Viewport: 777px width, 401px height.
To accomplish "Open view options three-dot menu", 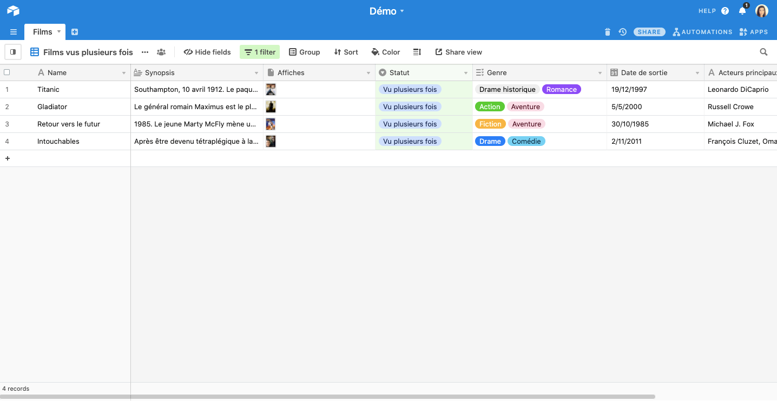I will [x=145, y=52].
